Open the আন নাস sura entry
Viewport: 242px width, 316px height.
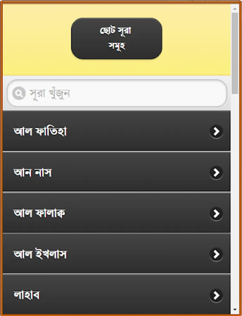coord(116,172)
